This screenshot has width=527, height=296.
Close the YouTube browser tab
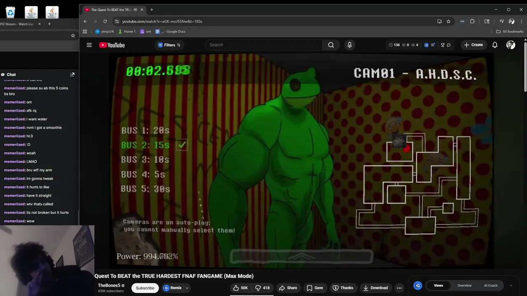(x=142, y=9)
